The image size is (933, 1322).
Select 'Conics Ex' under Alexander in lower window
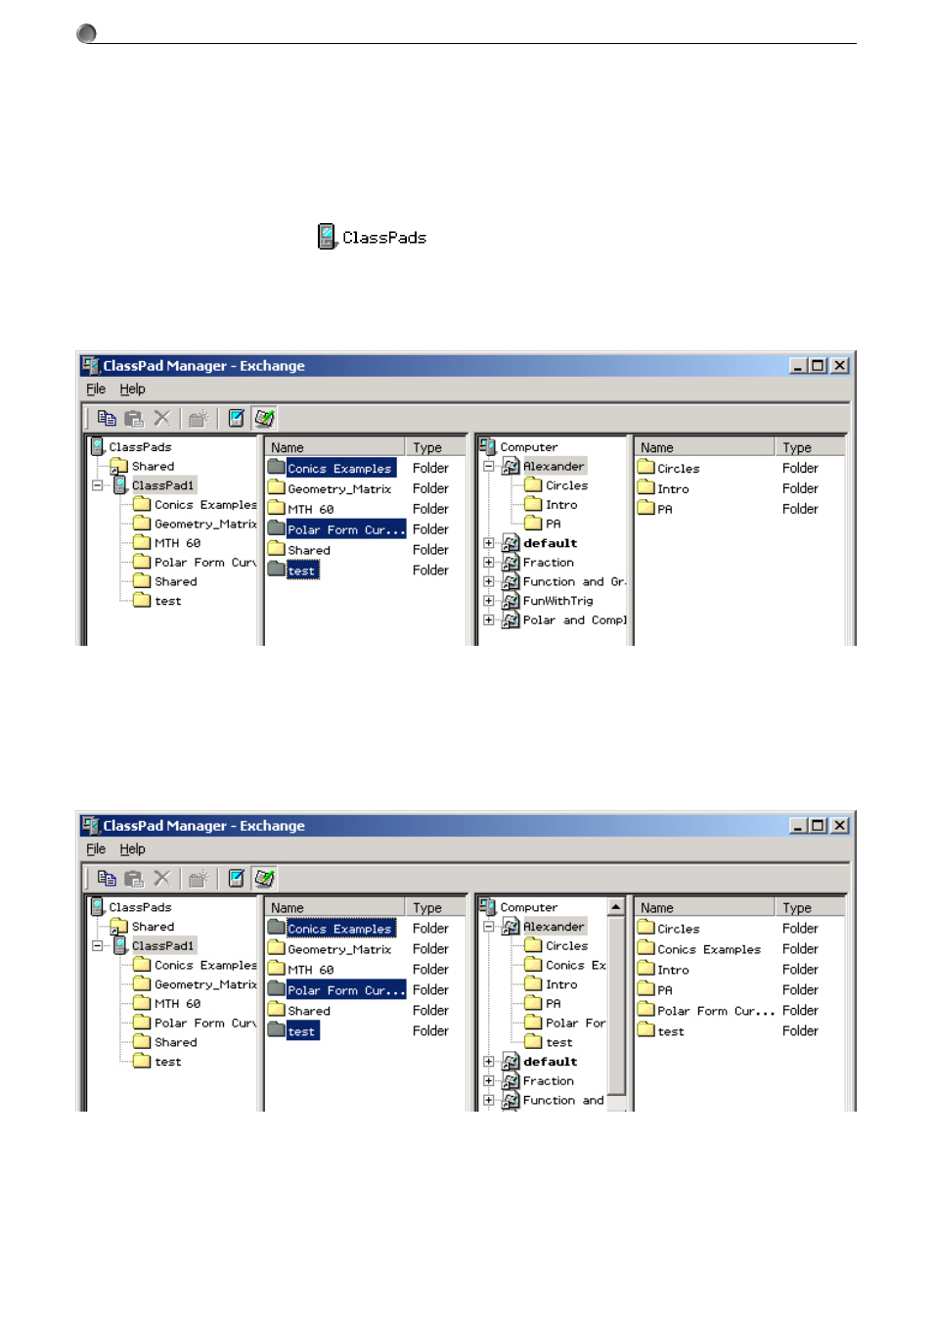(576, 965)
